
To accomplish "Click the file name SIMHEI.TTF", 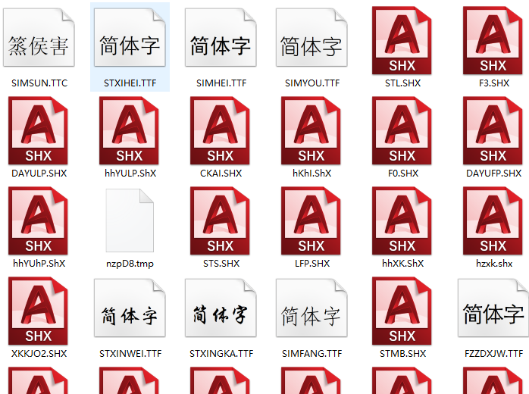I will [x=221, y=83].
